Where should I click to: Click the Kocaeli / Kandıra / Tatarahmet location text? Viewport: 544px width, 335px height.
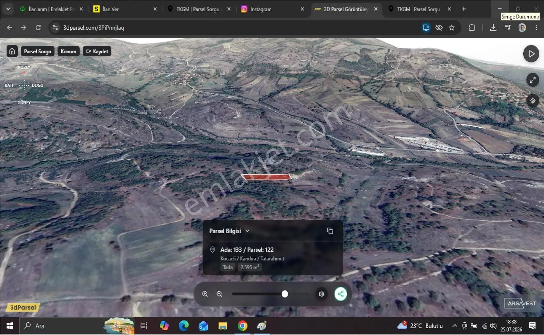252,259
